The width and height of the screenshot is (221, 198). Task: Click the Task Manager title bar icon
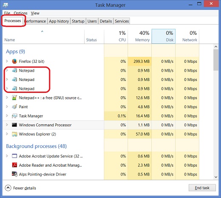[x=6, y=5]
